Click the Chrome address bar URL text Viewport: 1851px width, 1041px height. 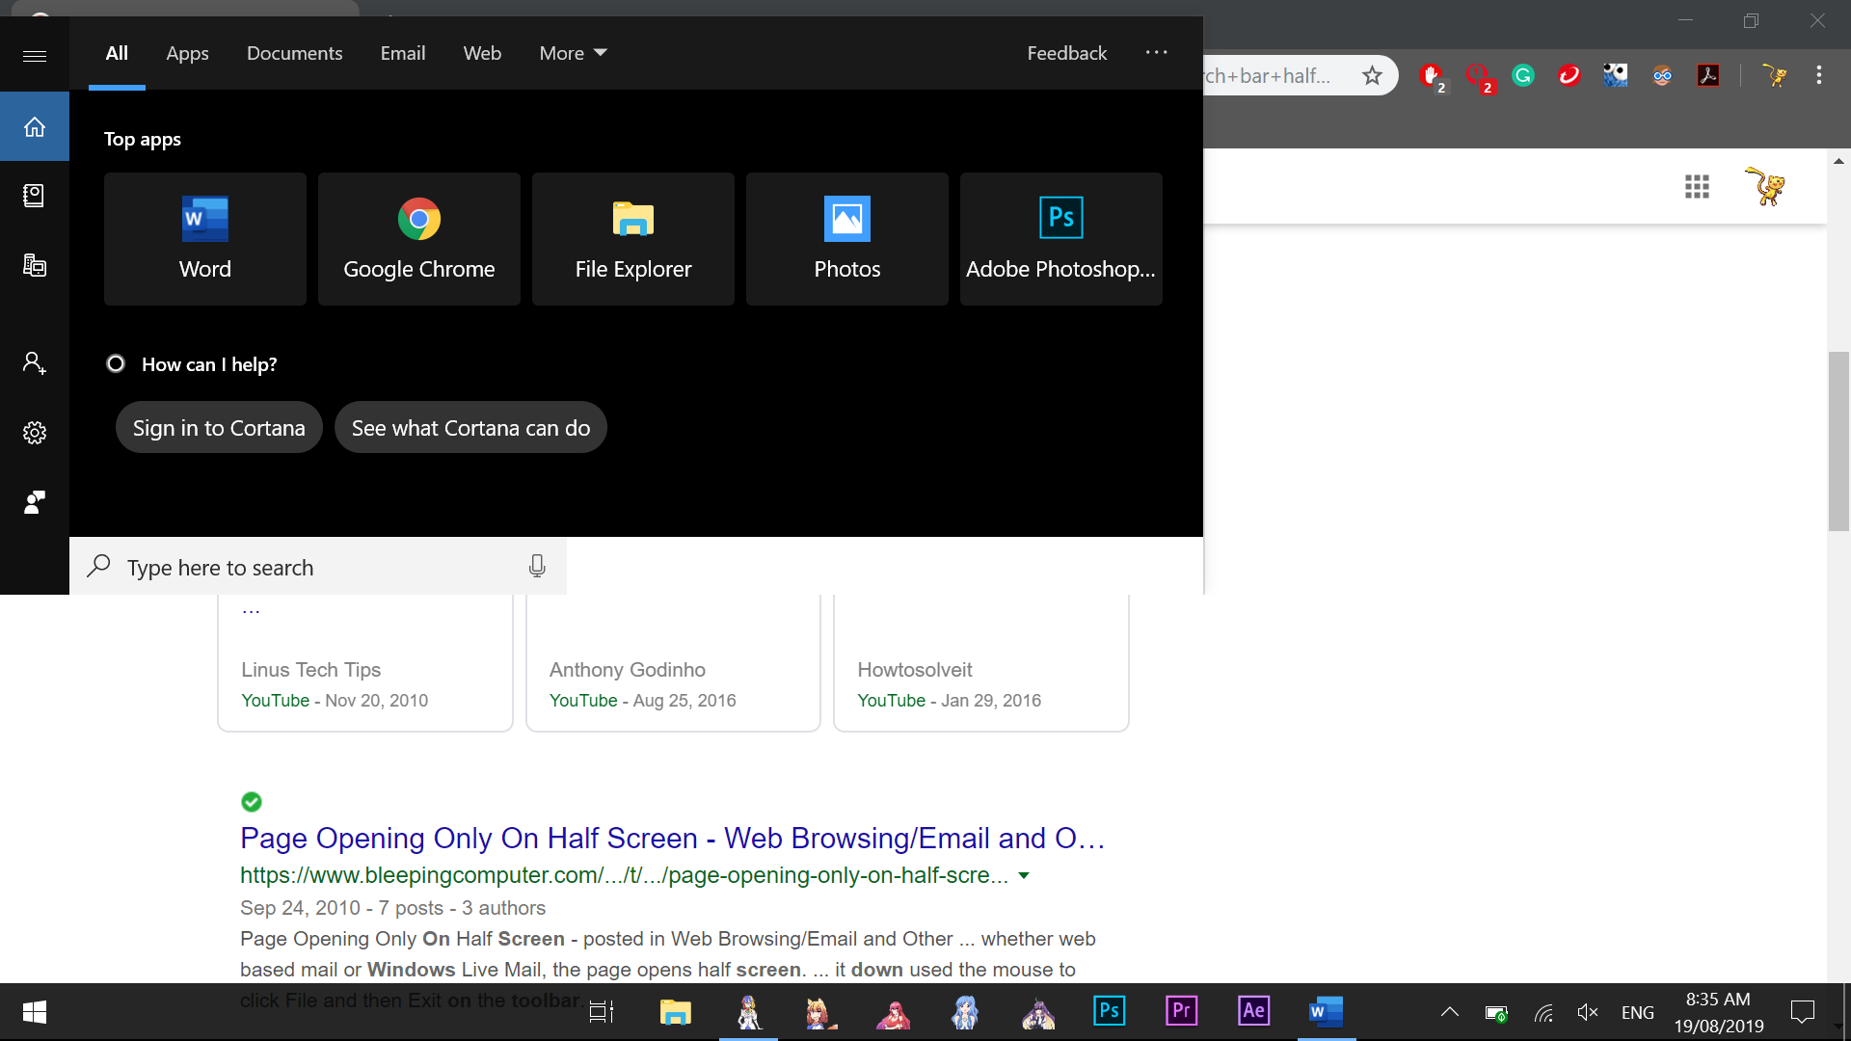pos(1267,75)
